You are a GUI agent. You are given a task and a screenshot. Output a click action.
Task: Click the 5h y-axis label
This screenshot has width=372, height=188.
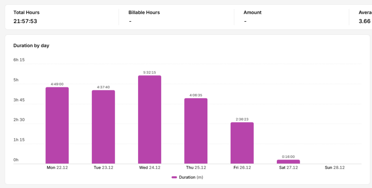16,80
